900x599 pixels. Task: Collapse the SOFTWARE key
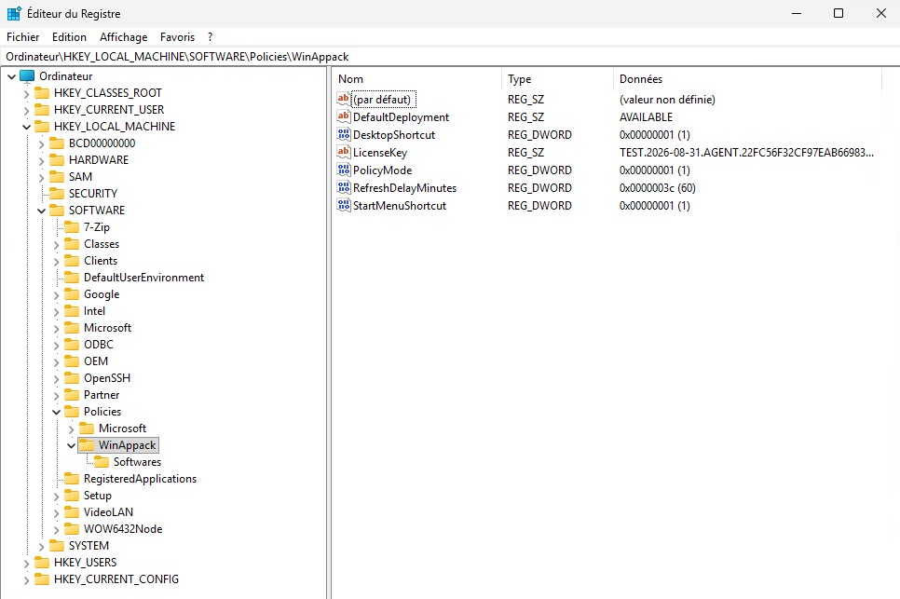(41, 211)
